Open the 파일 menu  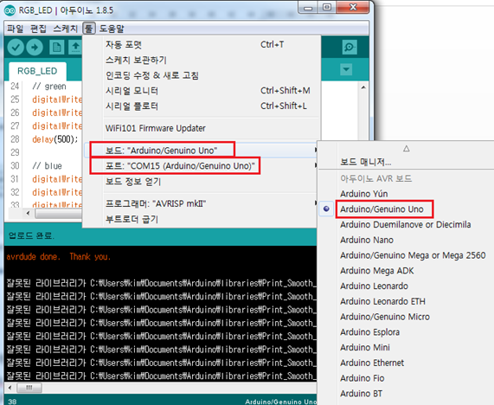(16, 29)
